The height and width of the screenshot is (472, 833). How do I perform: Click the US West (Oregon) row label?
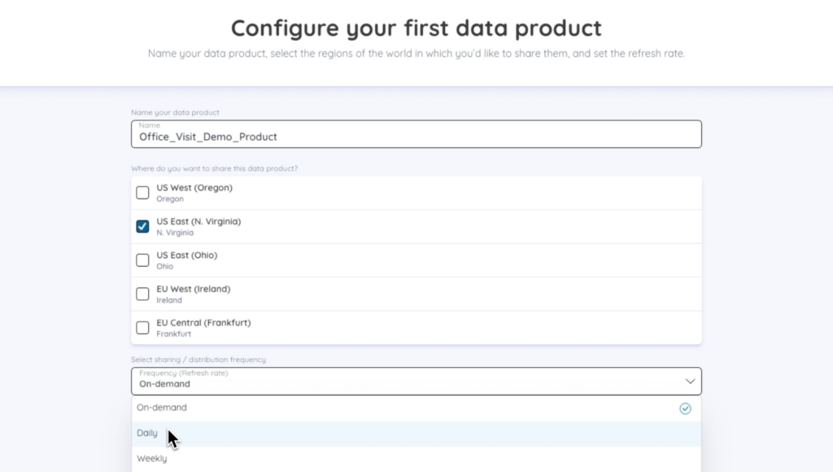(x=194, y=188)
